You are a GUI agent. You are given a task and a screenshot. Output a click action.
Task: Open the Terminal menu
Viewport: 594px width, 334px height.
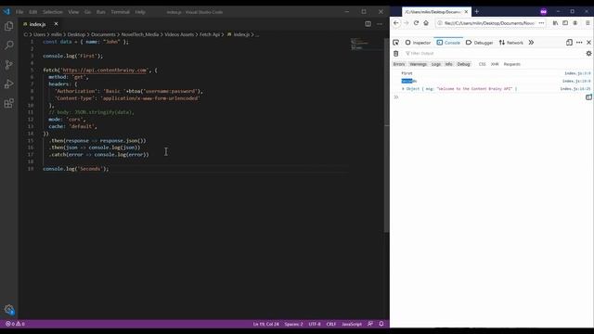coord(120,12)
